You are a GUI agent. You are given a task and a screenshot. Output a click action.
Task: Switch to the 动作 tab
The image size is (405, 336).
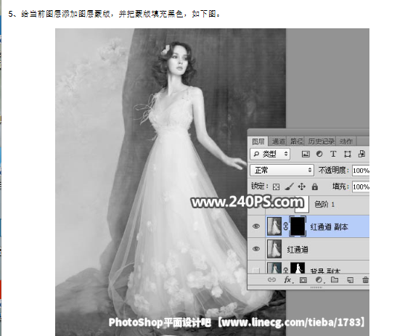346,142
